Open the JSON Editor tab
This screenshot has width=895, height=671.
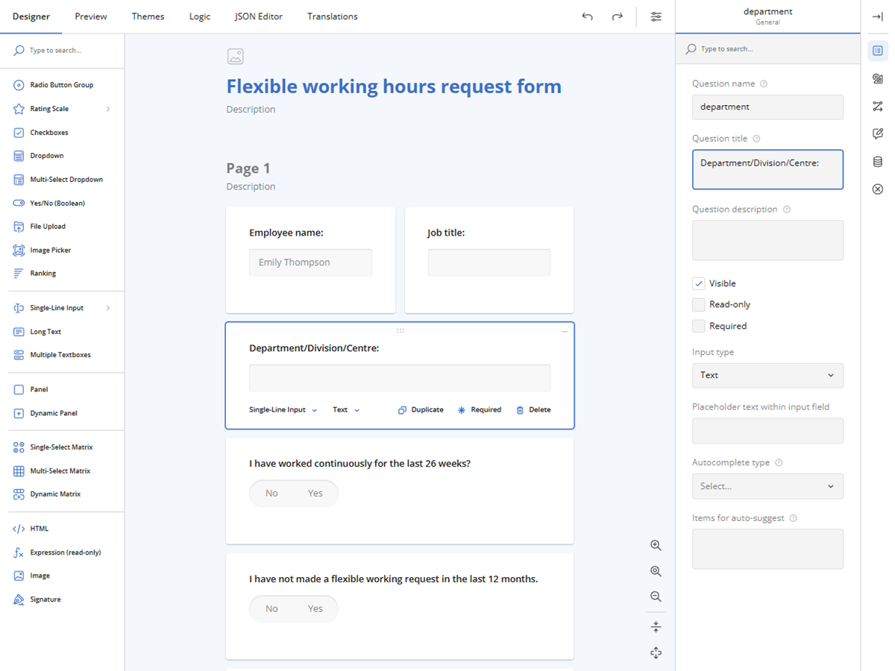[258, 16]
